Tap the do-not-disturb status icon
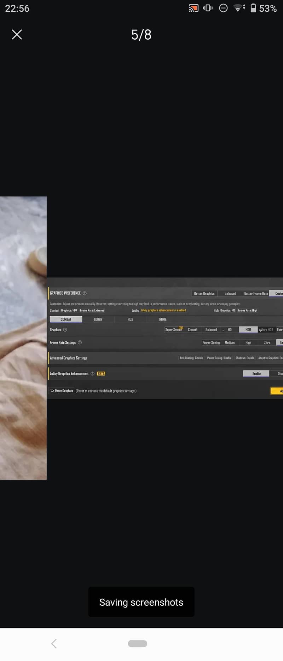Screen dimensions: 283x661 click(x=223, y=8)
